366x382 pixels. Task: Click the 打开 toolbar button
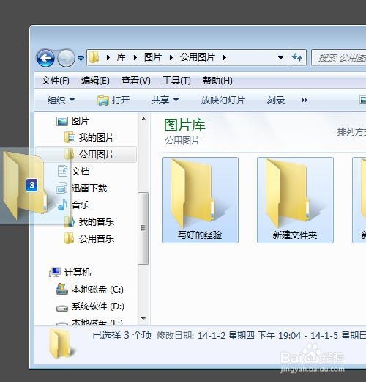click(113, 100)
